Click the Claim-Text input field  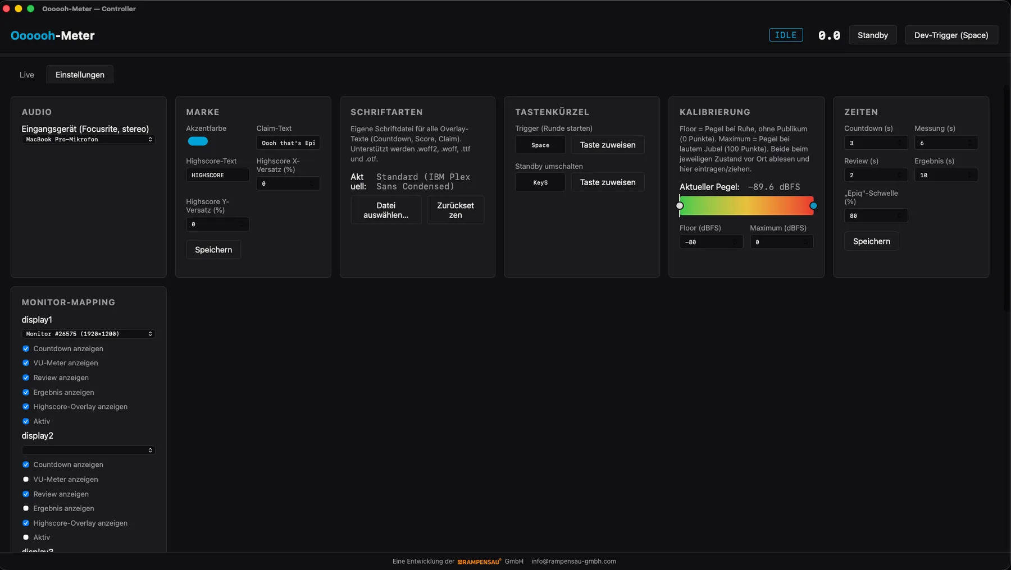click(x=288, y=142)
